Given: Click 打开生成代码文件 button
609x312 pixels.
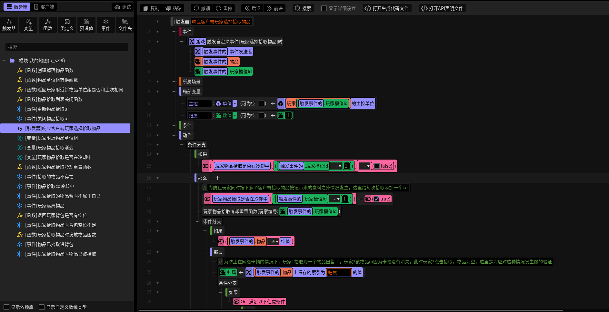Looking at the screenshot, I should (x=386, y=8).
